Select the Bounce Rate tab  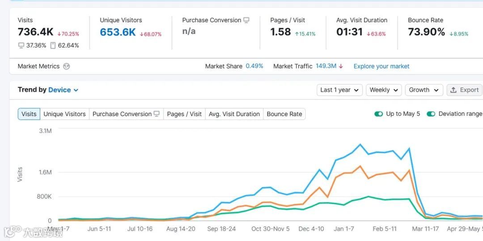(x=284, y=114)
